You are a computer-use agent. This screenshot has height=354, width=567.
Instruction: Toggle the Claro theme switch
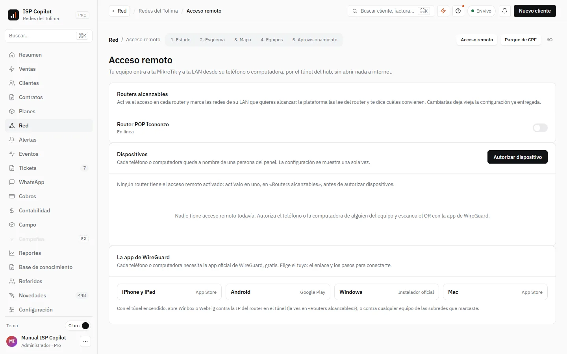(78, 326)
